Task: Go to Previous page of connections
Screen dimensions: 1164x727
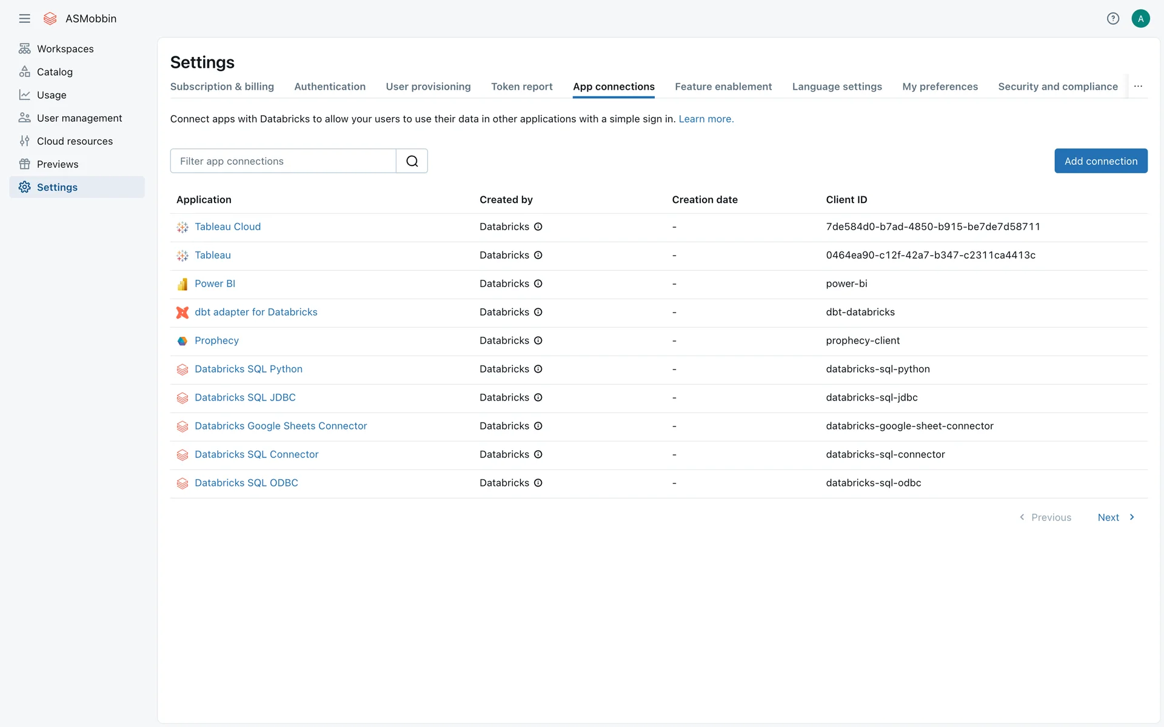Action: pyautogui.click(x=1045, y=517)
